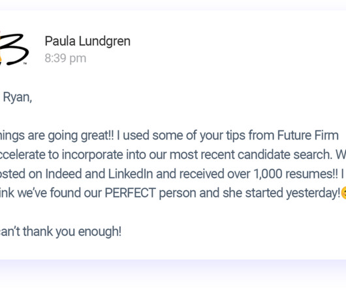Select the words Future Firm
Image resolution: width=346 pixels, height=288 pixels.
click(307, 135)
